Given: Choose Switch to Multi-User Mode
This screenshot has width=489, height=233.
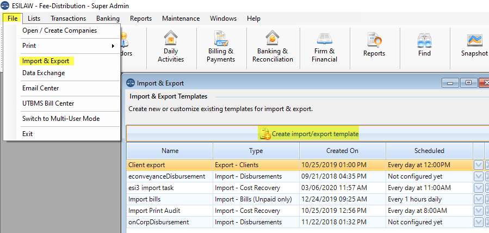Looking at the screenshot, I should [61, 119].
